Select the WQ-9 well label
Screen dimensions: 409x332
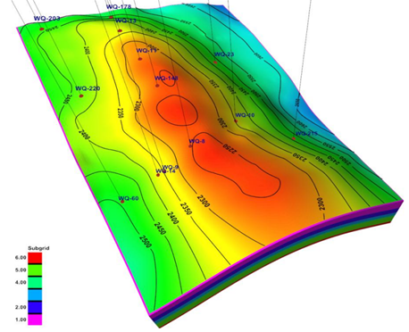click(x=171, y=168)
